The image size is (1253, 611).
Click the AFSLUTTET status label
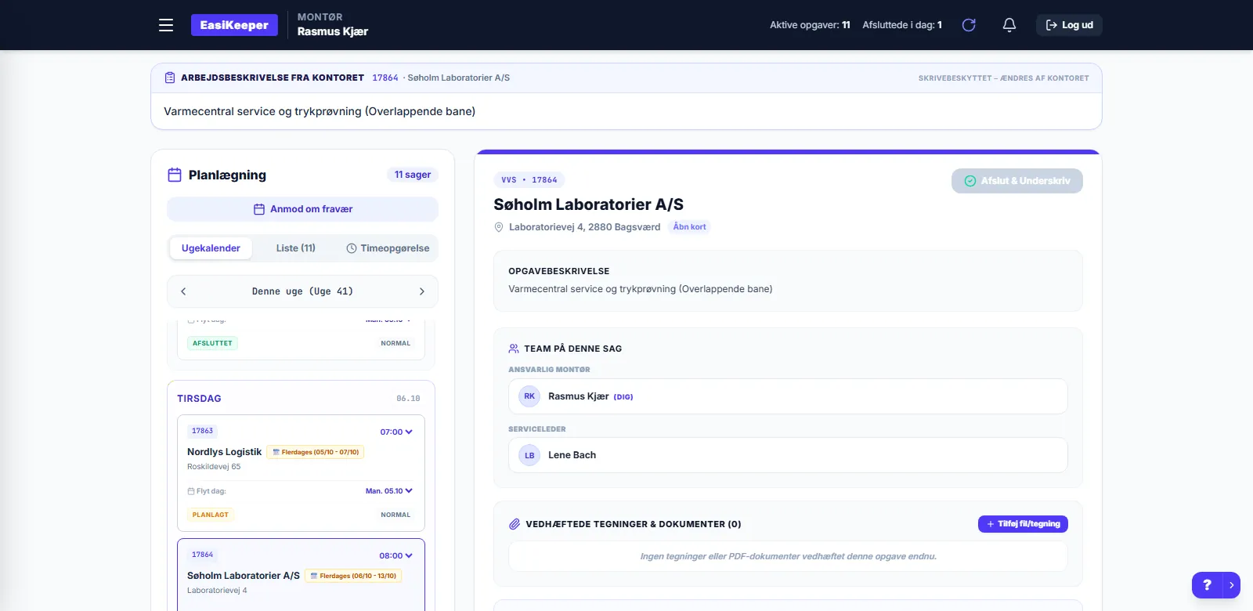click(212, 343)
